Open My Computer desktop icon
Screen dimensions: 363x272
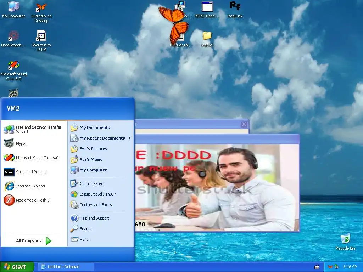[13, 10]
